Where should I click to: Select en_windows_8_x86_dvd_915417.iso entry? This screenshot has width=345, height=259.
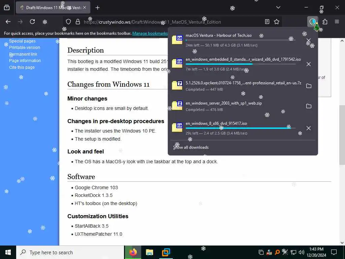tap(237, 128)
